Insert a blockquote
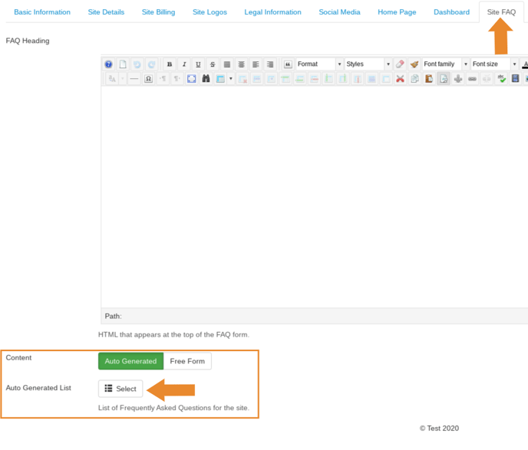 pyautogui.click(x=288, y=64)
